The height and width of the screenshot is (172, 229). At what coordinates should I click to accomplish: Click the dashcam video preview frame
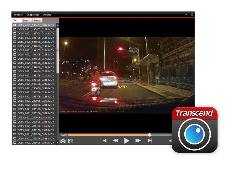(127, 75)
